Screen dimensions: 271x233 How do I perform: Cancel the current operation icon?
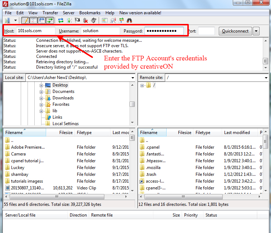pos(77,20)
